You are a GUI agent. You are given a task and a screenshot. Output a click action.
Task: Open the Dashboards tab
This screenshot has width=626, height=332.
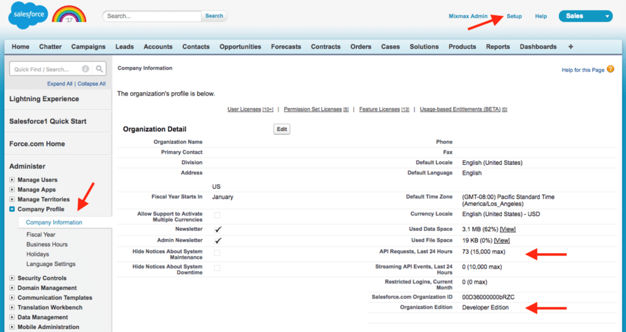[x=538, y=47]
